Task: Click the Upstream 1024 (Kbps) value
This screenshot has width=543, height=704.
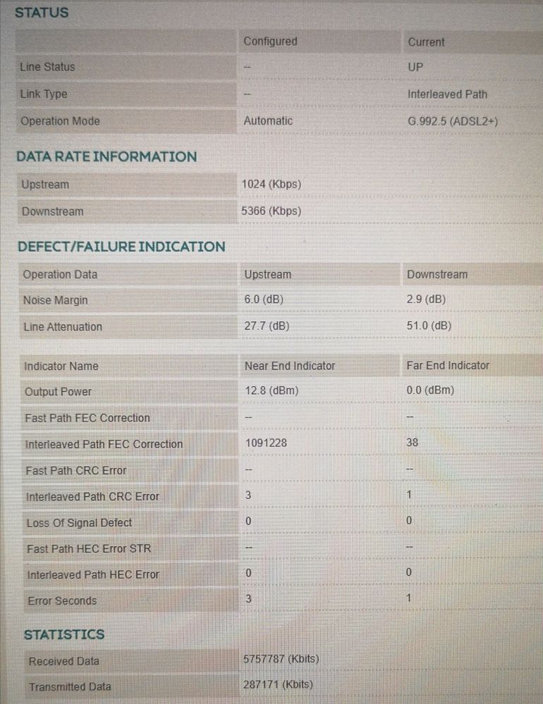Action: click(x=271, y=184)
